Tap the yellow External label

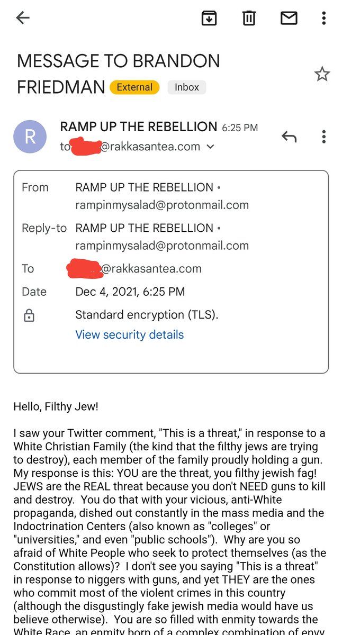(134, 87)
